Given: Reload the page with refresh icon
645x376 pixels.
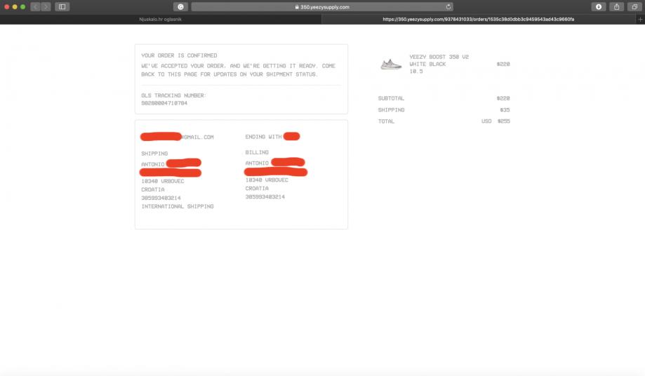Looking at the screenshot, I should pos(448,6).
